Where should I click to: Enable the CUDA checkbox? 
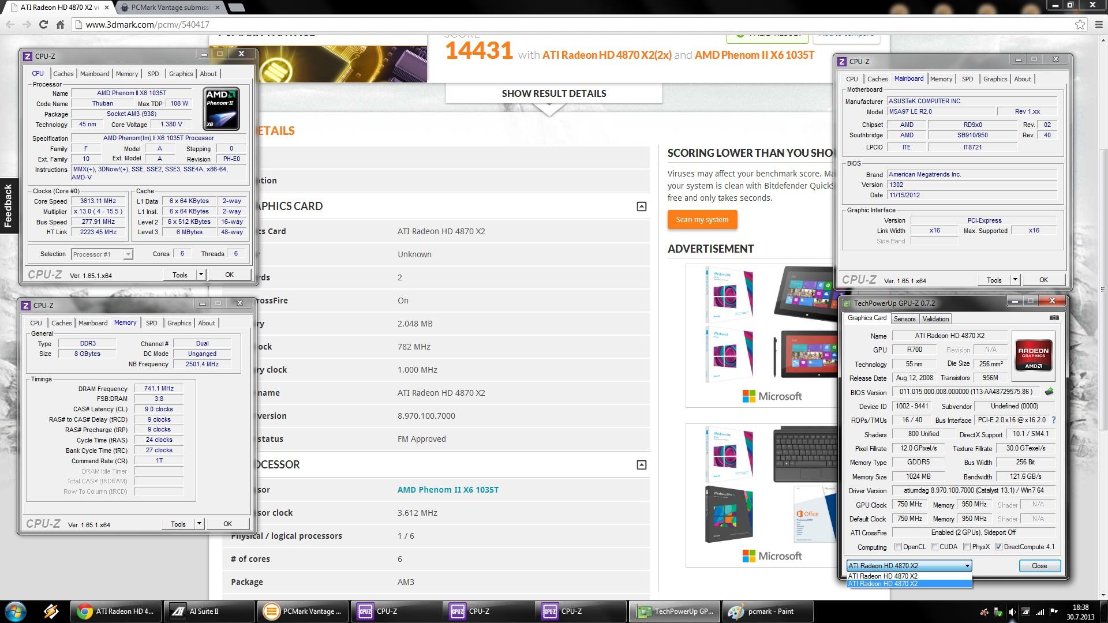[x=934, y=546]
